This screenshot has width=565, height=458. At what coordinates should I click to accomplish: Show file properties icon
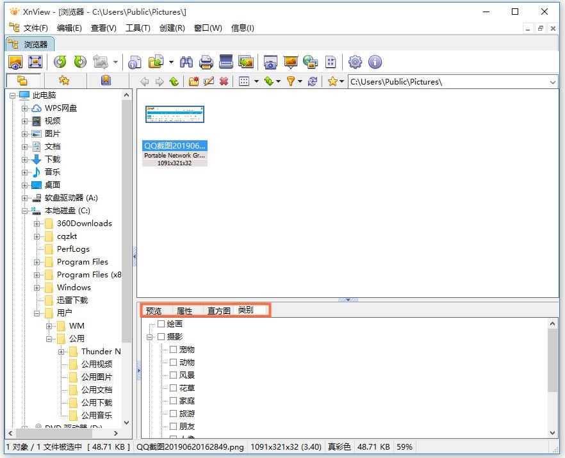(135, 62)
